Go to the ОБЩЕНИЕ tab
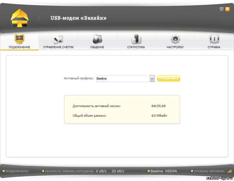This screenshot has height=181, width=234. [97, 42]
